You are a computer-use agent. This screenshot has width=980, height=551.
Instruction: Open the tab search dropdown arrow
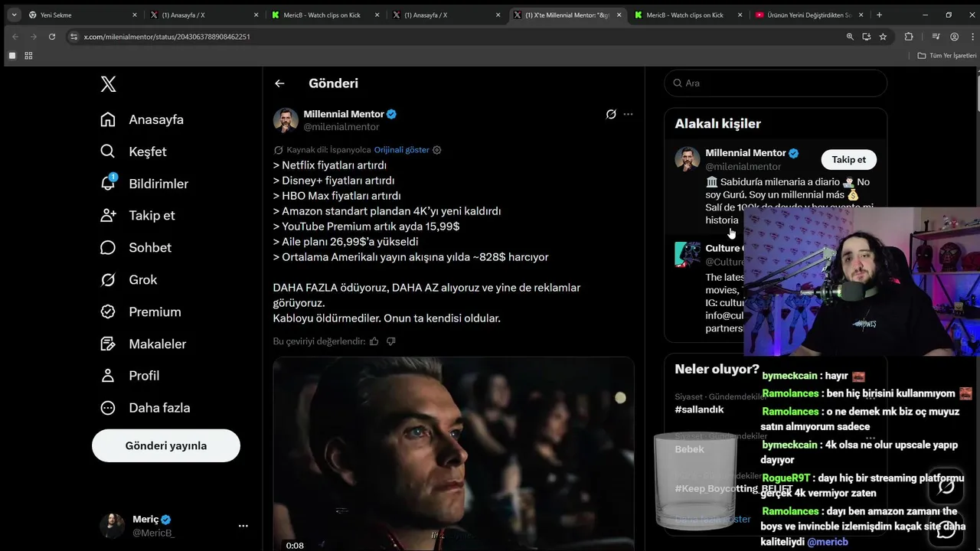point(14,15)
